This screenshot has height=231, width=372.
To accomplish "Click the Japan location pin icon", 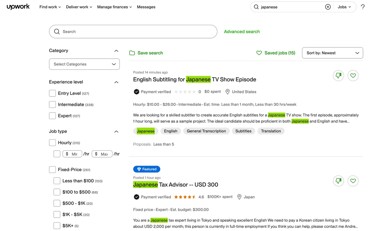I will [x=239, y=197].
